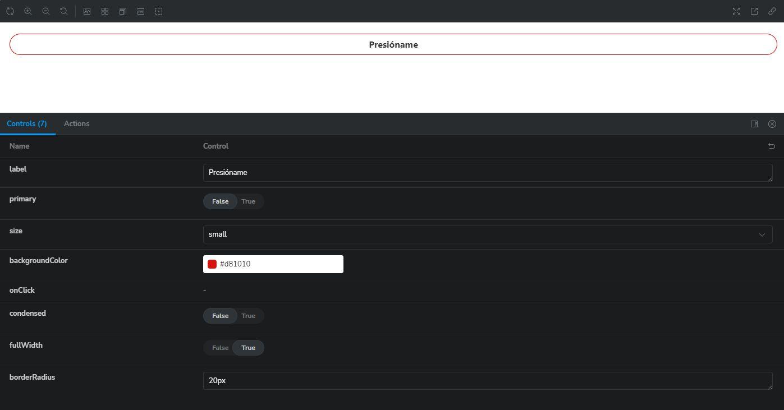784x410 pixels.
Task: Open the Actions tab
Action: point(77,123)
